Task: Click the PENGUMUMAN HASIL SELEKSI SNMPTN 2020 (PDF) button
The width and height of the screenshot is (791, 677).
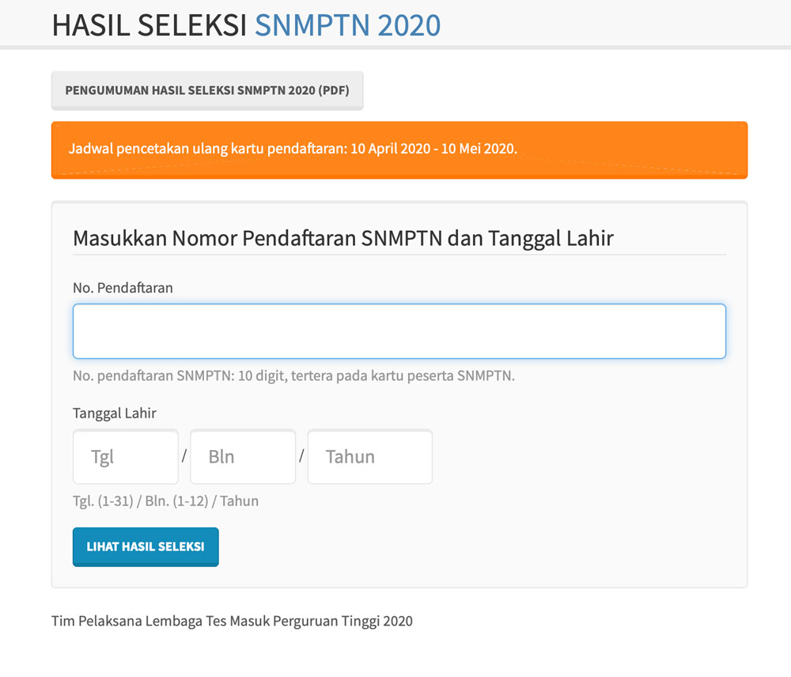Action: coord(207,90)
